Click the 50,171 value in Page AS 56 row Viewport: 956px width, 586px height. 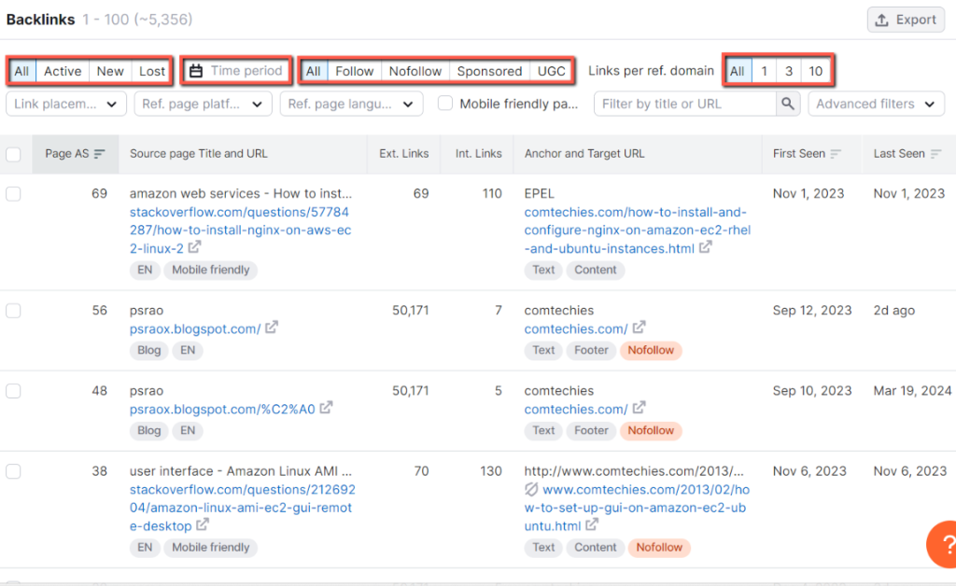pos(411,311)
